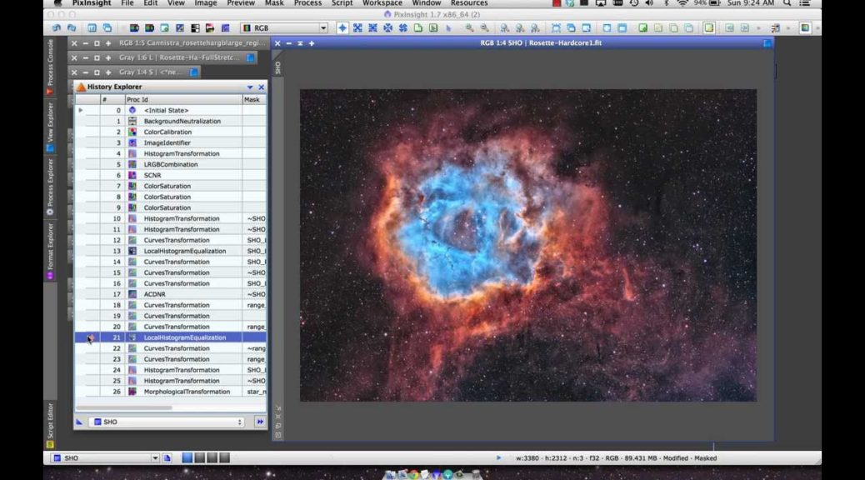Image resolution: width=865 pixels, height=480 pixels.
Task: Select the Readout mode crosshair tool
Action: click(342, 27)
